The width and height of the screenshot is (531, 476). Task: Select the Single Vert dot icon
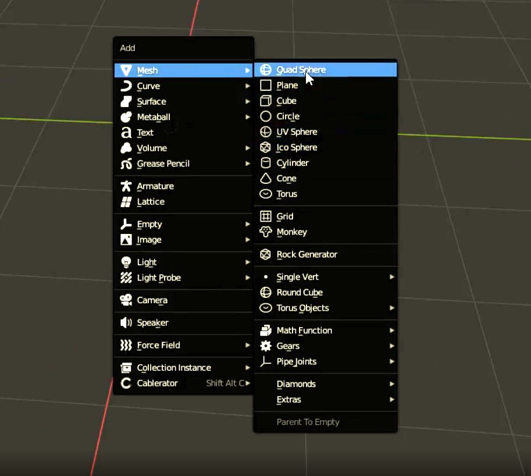(265, 277)
